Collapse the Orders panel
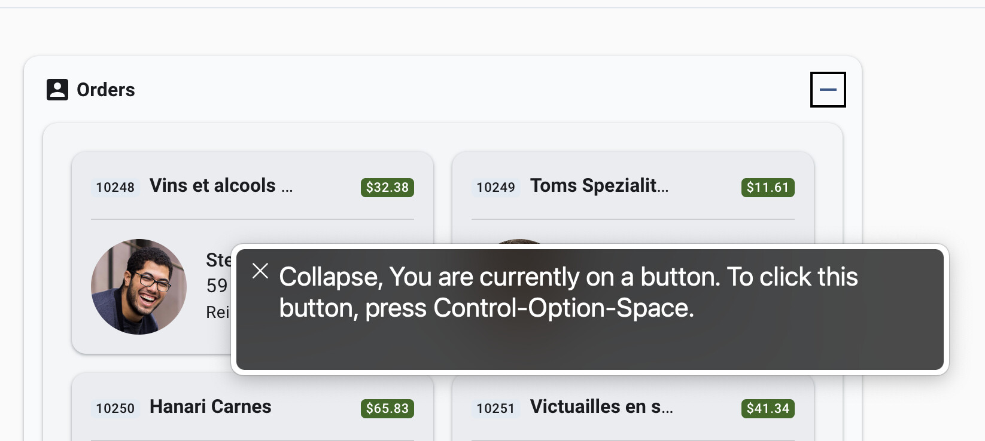This screenshot has width=985, height=441. [828, 90]
